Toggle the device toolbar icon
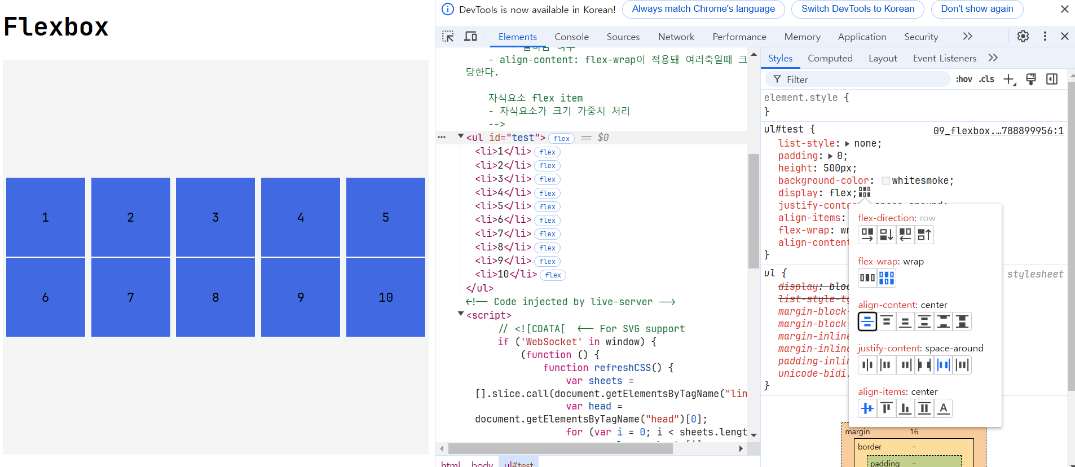The height and width of the screenshot is (467, 1075). 470,36
